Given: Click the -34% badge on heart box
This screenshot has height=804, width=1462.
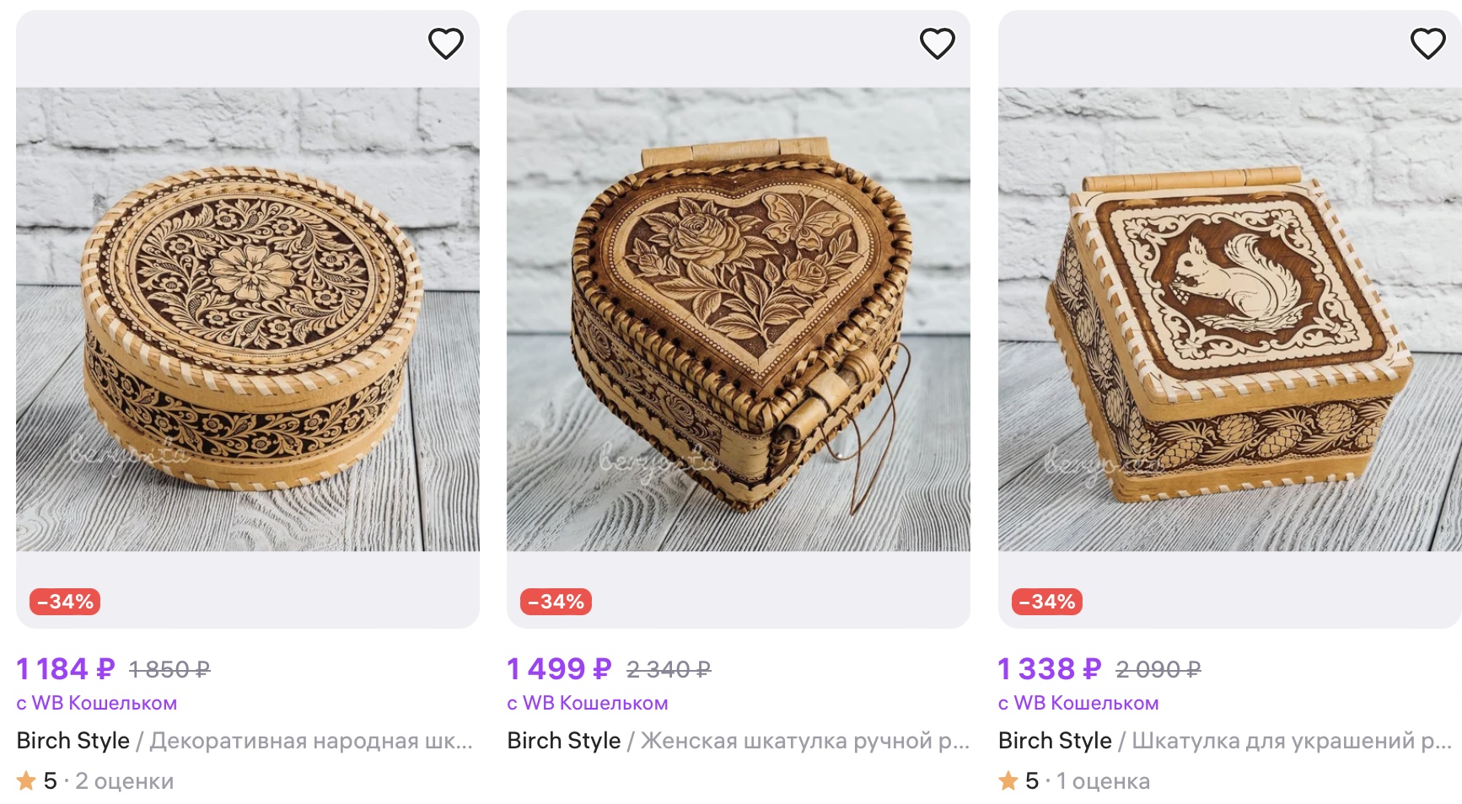Looking at the screenshot, I should coord(556,602).
